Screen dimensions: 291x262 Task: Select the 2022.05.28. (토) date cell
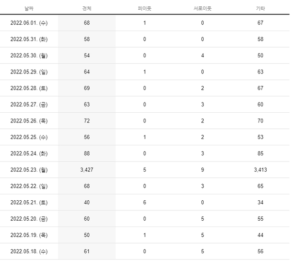coord(29,88)
